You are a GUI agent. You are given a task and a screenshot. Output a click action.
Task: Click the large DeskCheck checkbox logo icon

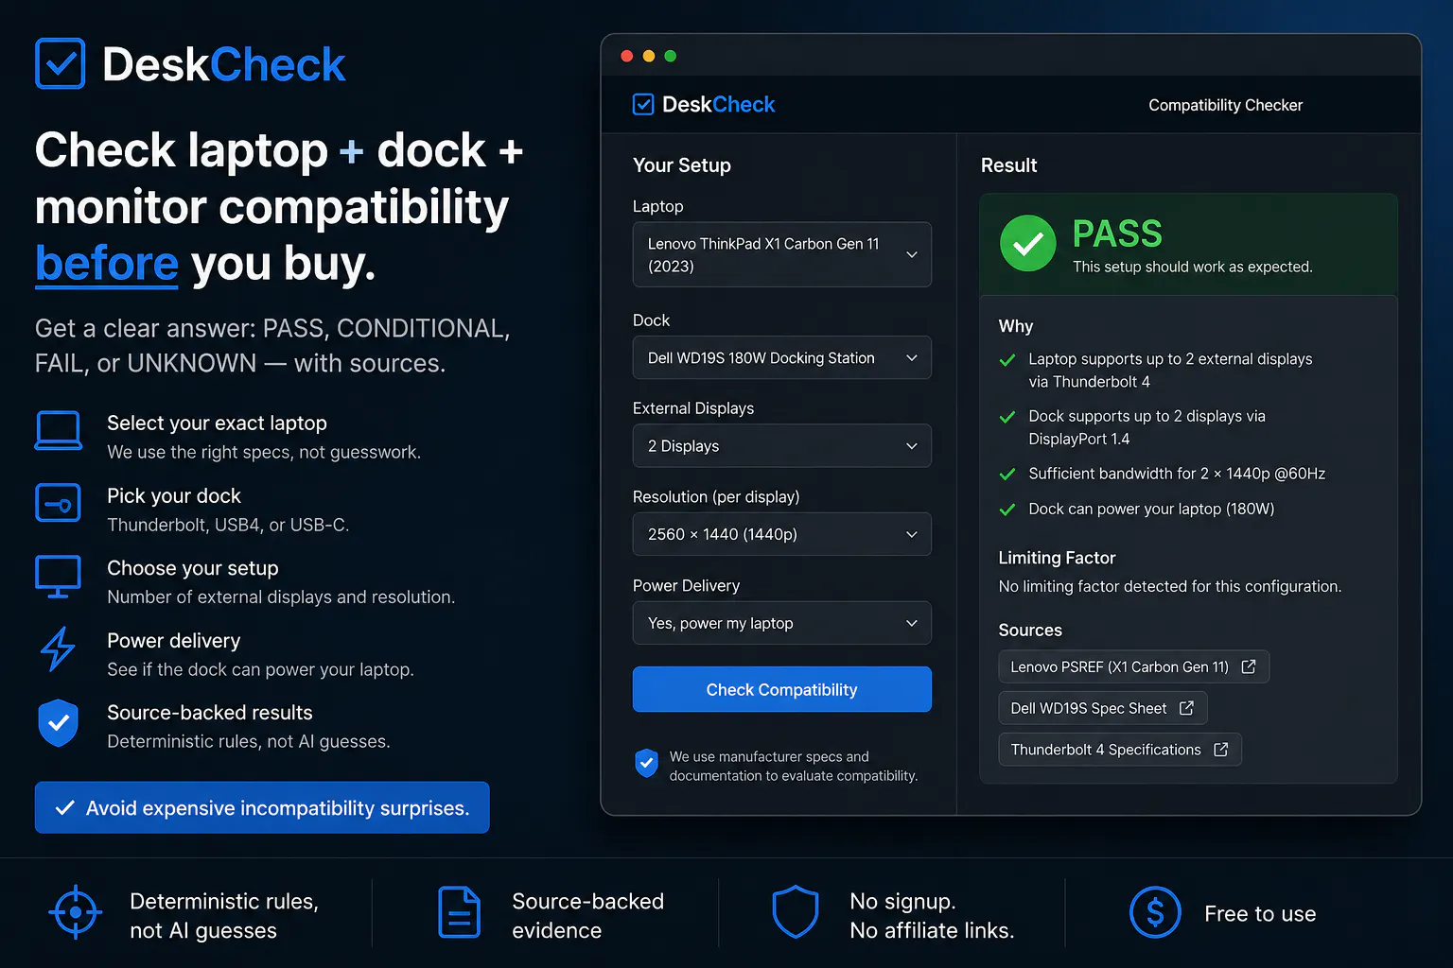[x=60, y=63]
